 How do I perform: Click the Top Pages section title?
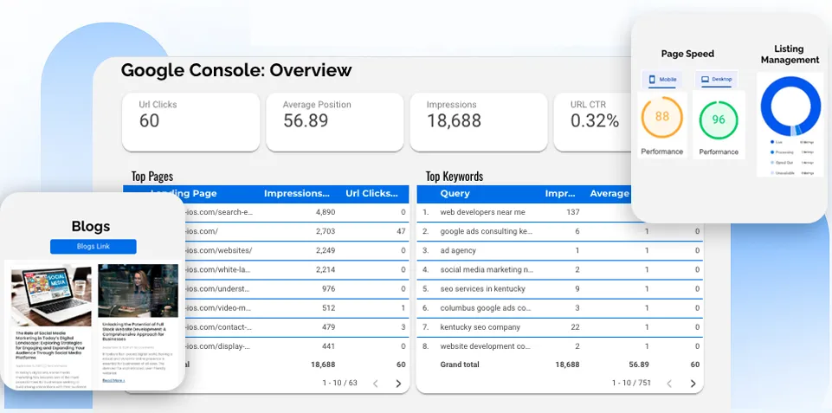click(x=152, y=177)
